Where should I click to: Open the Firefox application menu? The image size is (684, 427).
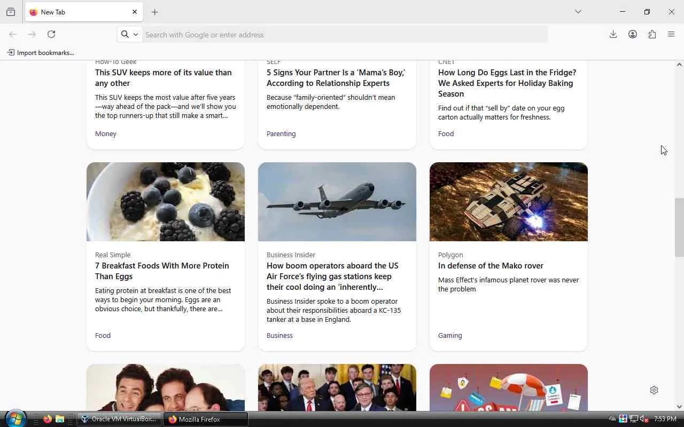point(671,34)
